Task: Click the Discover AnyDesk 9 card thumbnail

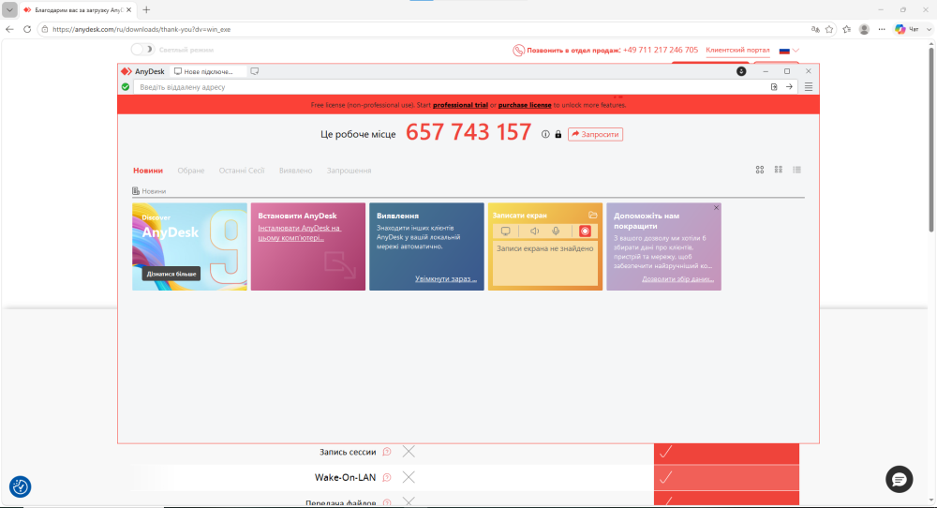Action: pyautogui.click(x=189, y=247)
